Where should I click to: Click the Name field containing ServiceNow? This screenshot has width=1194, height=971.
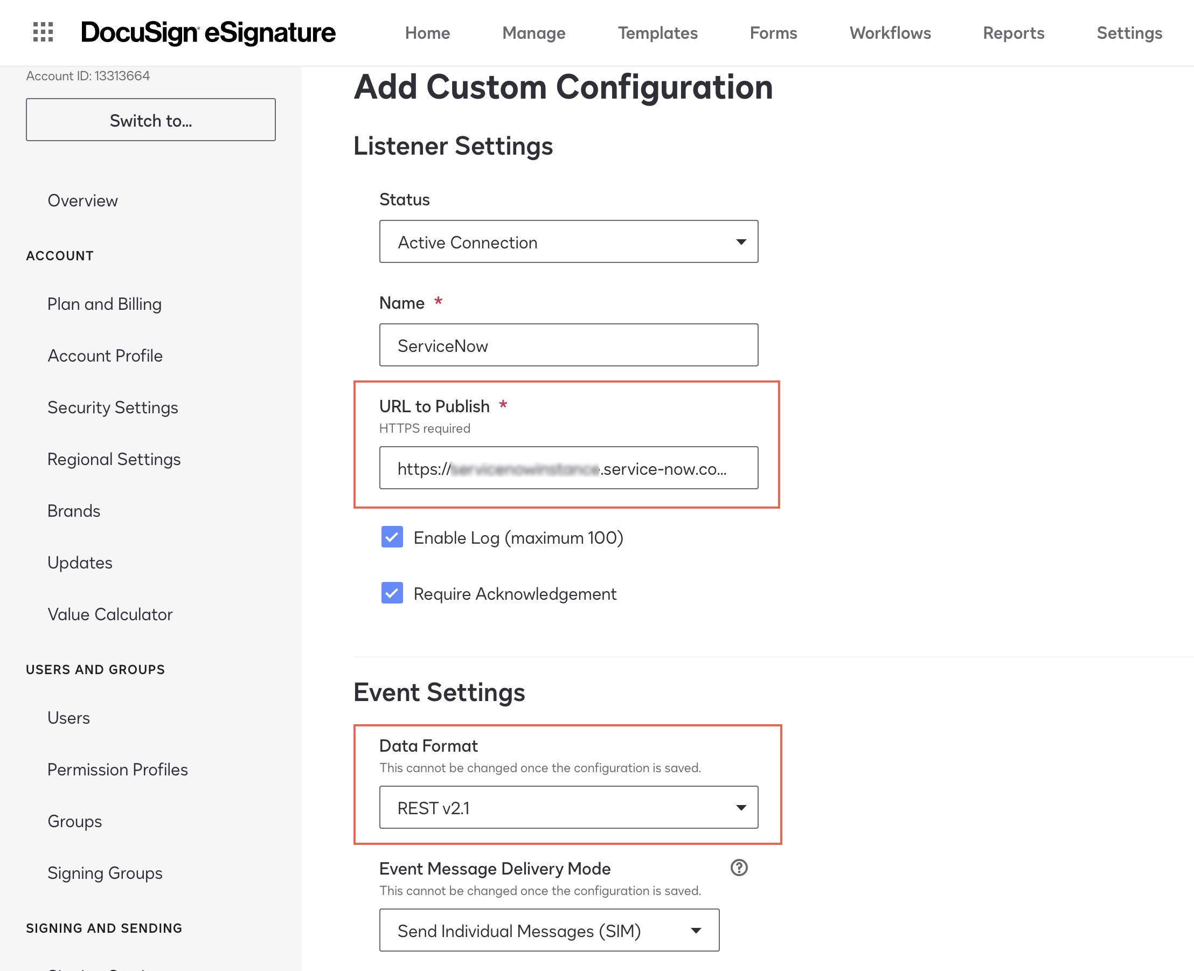[x=569, y=345]
